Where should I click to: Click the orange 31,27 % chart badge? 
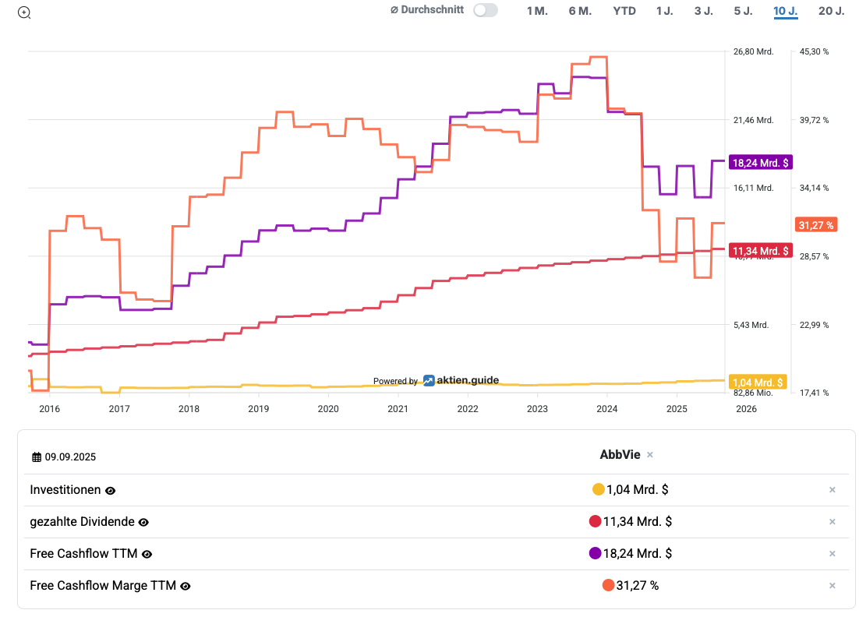click(815, 225)
